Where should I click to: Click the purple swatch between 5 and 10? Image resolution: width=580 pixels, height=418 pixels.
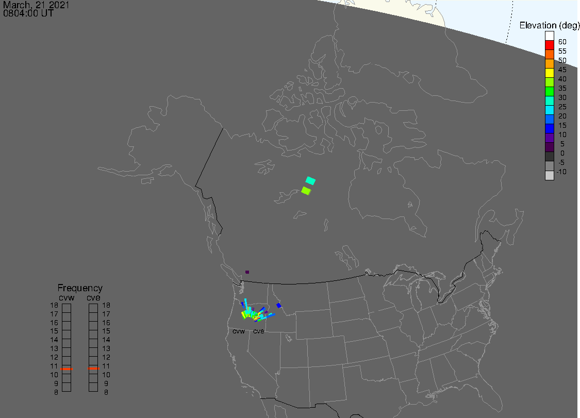click(549, 138)
